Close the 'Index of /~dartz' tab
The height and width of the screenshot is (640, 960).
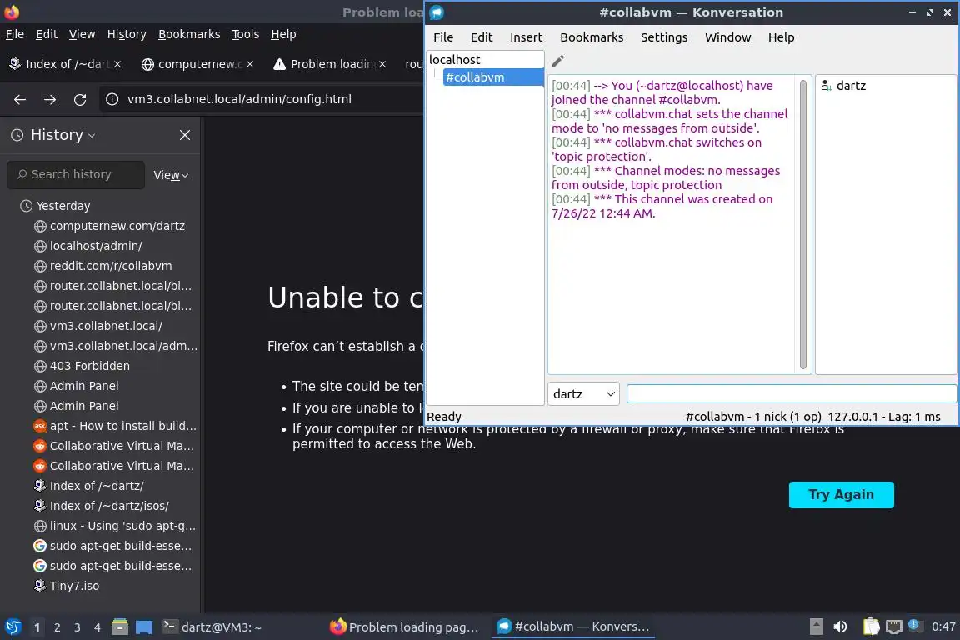(x=117, y=64)
